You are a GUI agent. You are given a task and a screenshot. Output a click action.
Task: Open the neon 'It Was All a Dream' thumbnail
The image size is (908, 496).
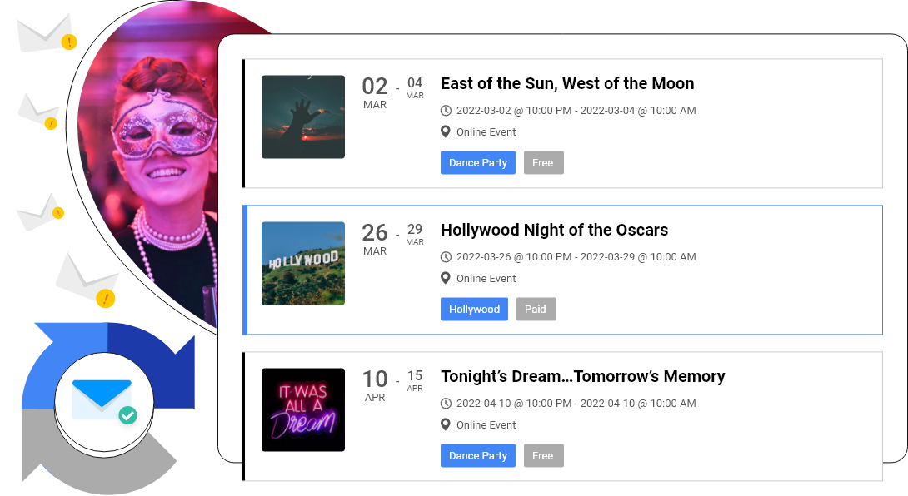pyautogui.click(x=303, y=409)
